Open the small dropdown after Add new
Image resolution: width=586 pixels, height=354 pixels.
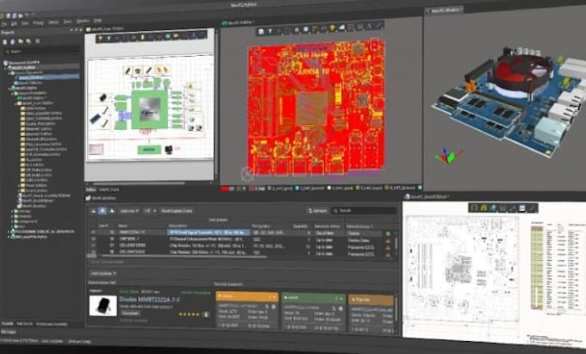coord(150,211)
